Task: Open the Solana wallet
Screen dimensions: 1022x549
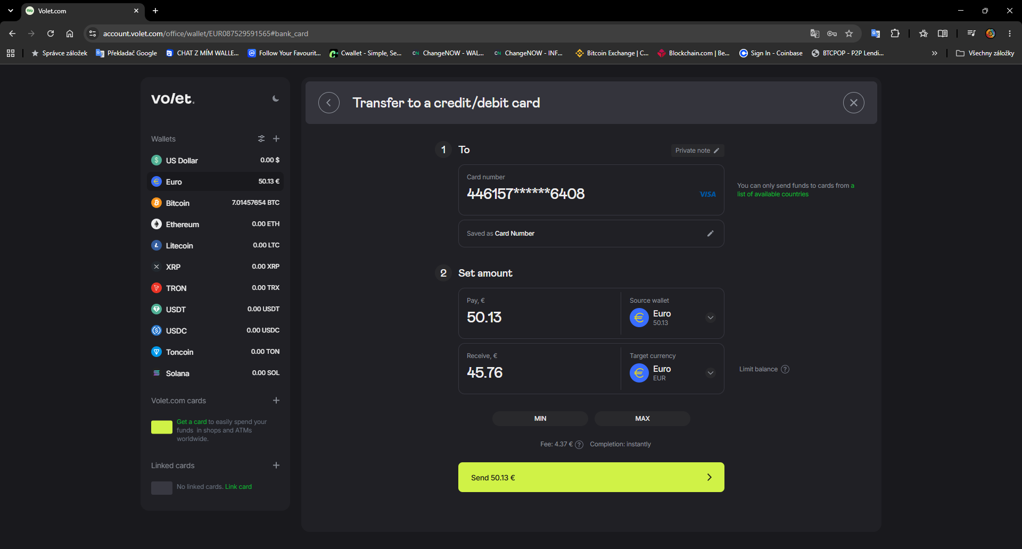Action: 215,373
